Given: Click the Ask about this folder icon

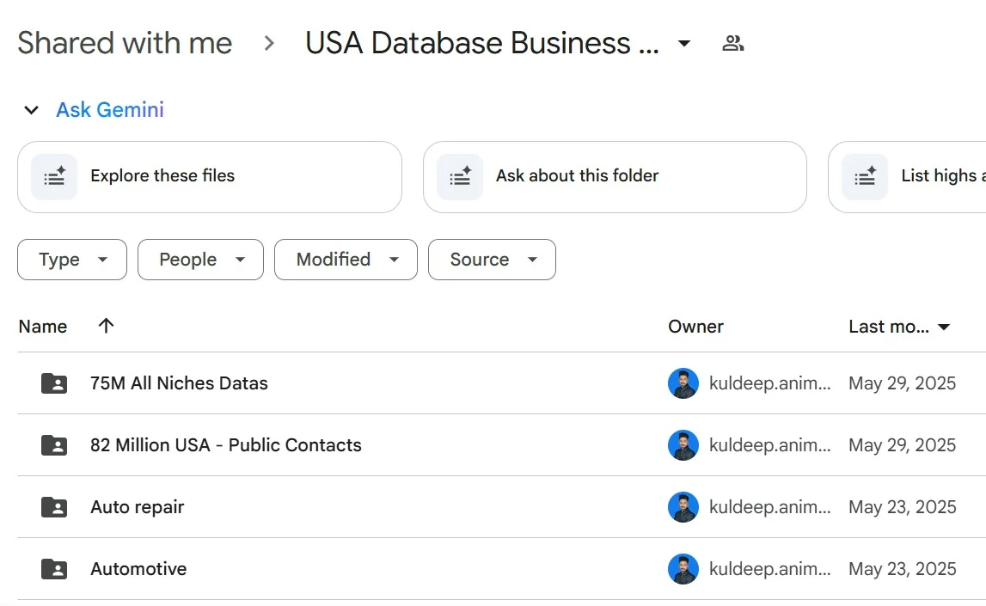Looking at the screenshot, I should (x=460, y=176).
